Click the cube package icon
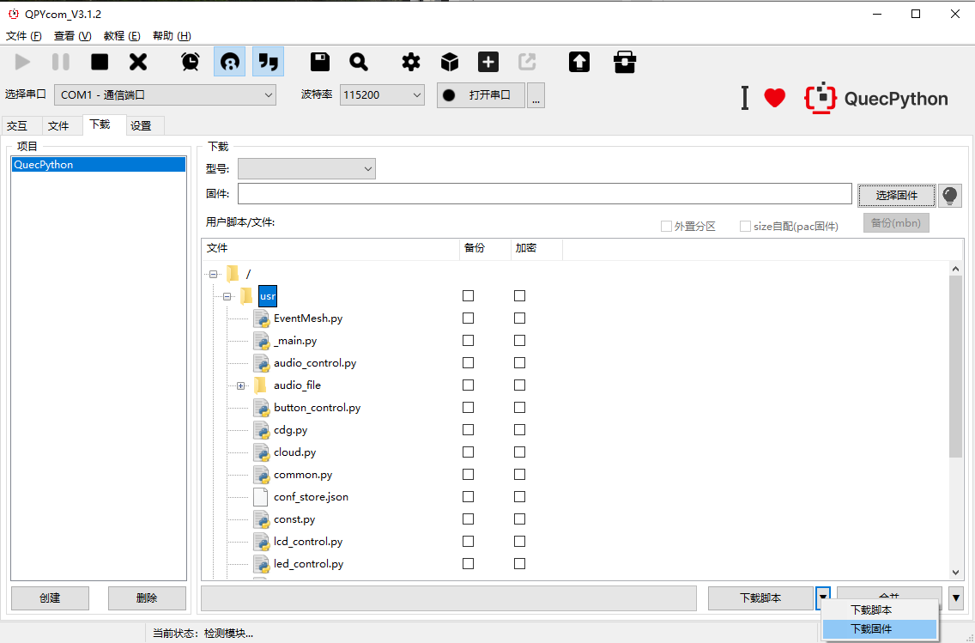 pos(450,62)
